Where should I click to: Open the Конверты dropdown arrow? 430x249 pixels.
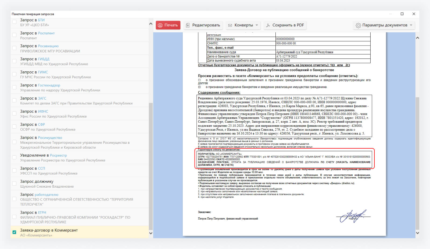click(x=257, y=25)
